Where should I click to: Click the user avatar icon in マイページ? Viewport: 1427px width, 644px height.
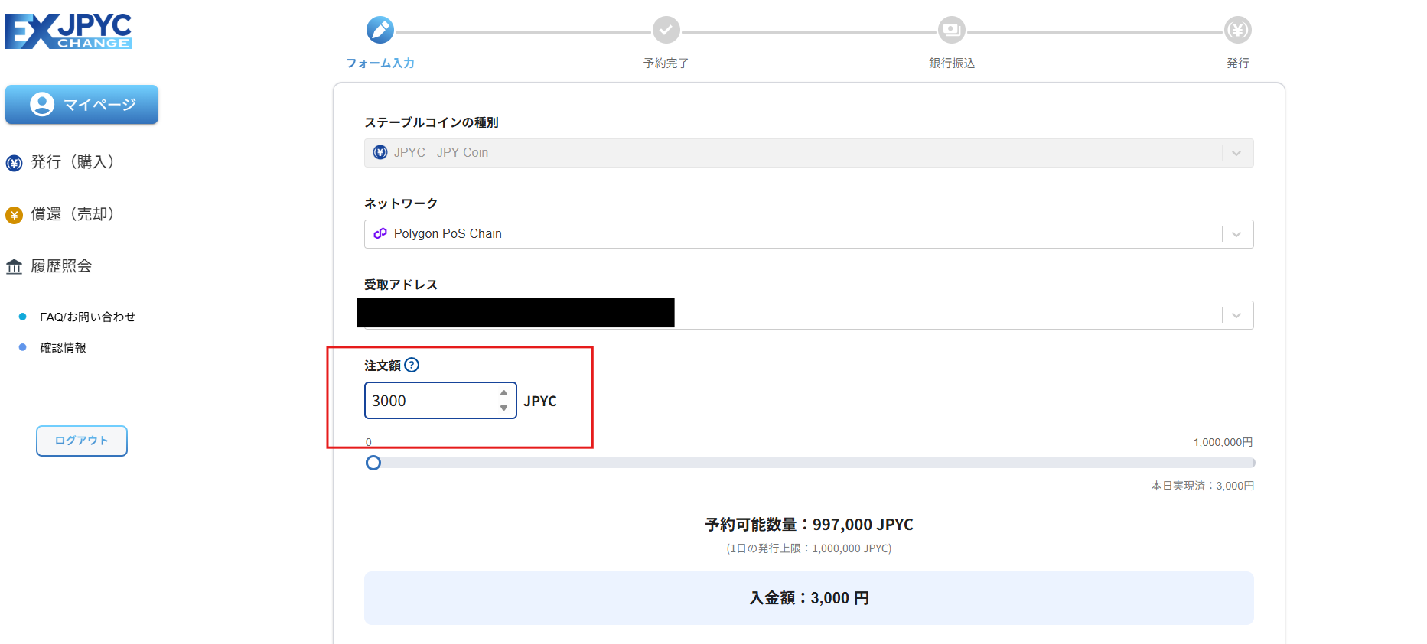coord(42,104)
